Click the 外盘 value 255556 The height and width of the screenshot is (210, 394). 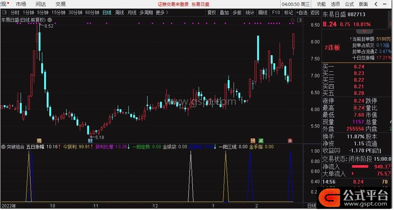point(355,129)
